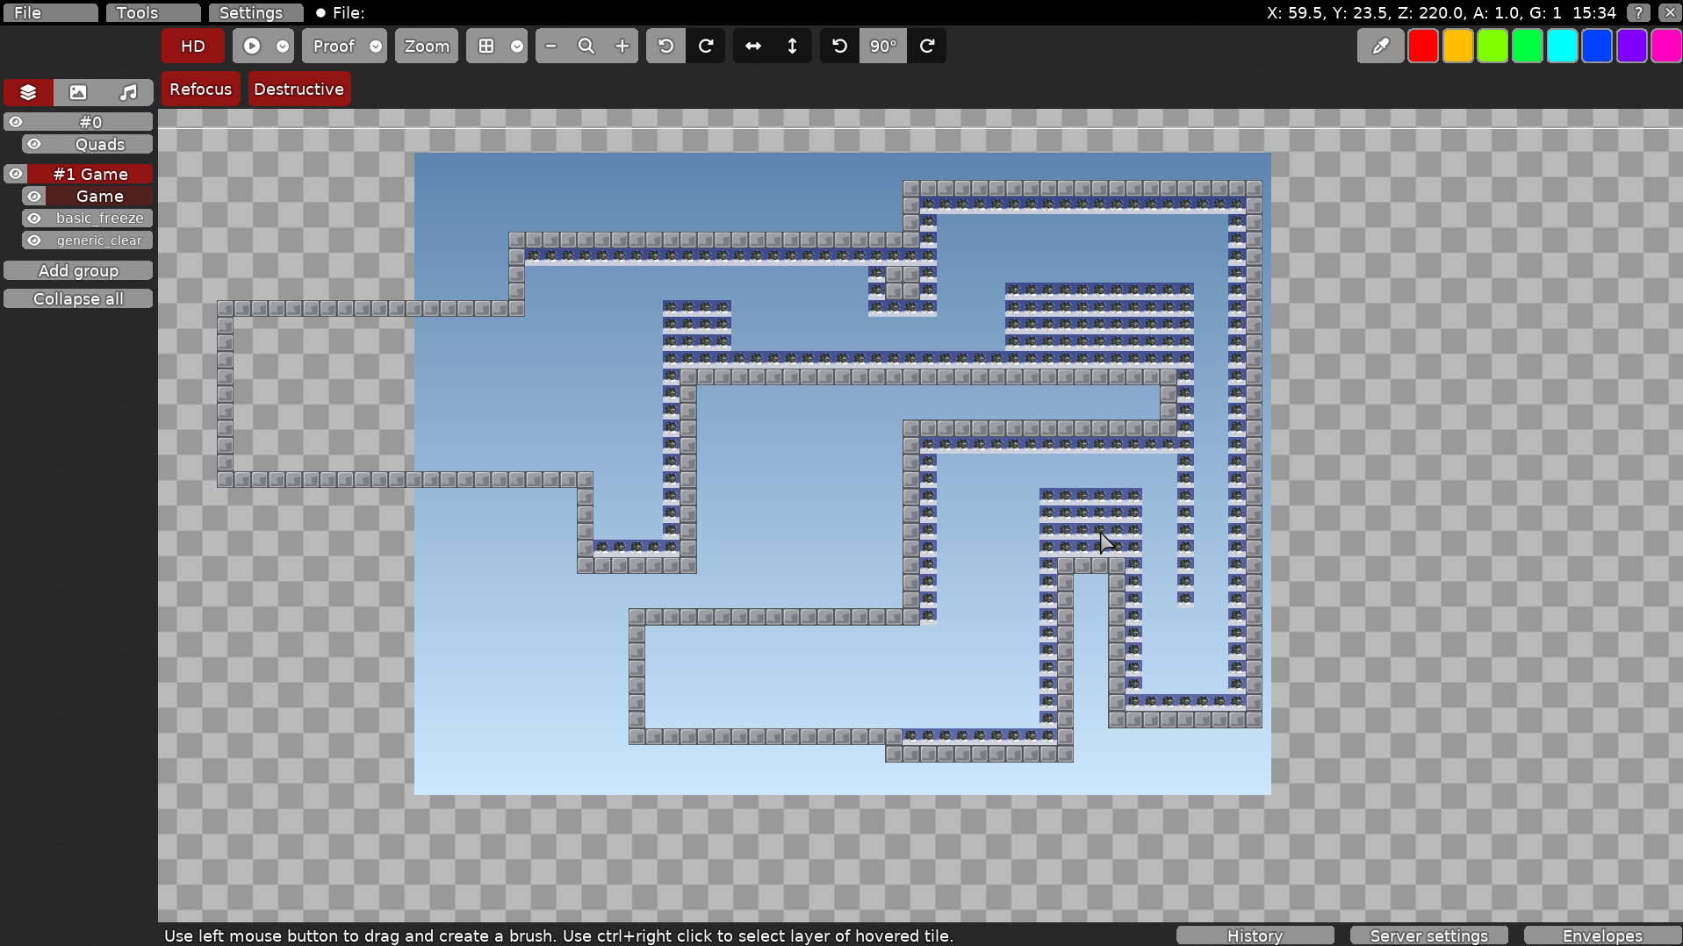
Task: Pick the blue color swatch
Action: 1597,47
